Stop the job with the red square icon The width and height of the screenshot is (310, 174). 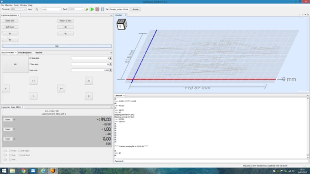(x=97, y=9)
